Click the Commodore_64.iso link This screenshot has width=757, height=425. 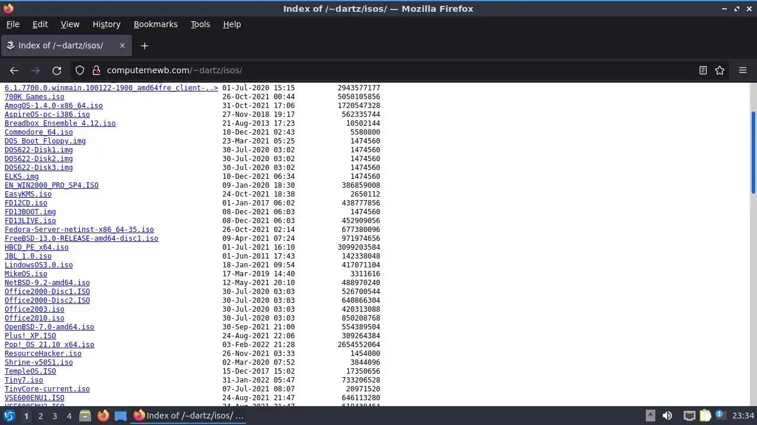click(x=38, y=132)
